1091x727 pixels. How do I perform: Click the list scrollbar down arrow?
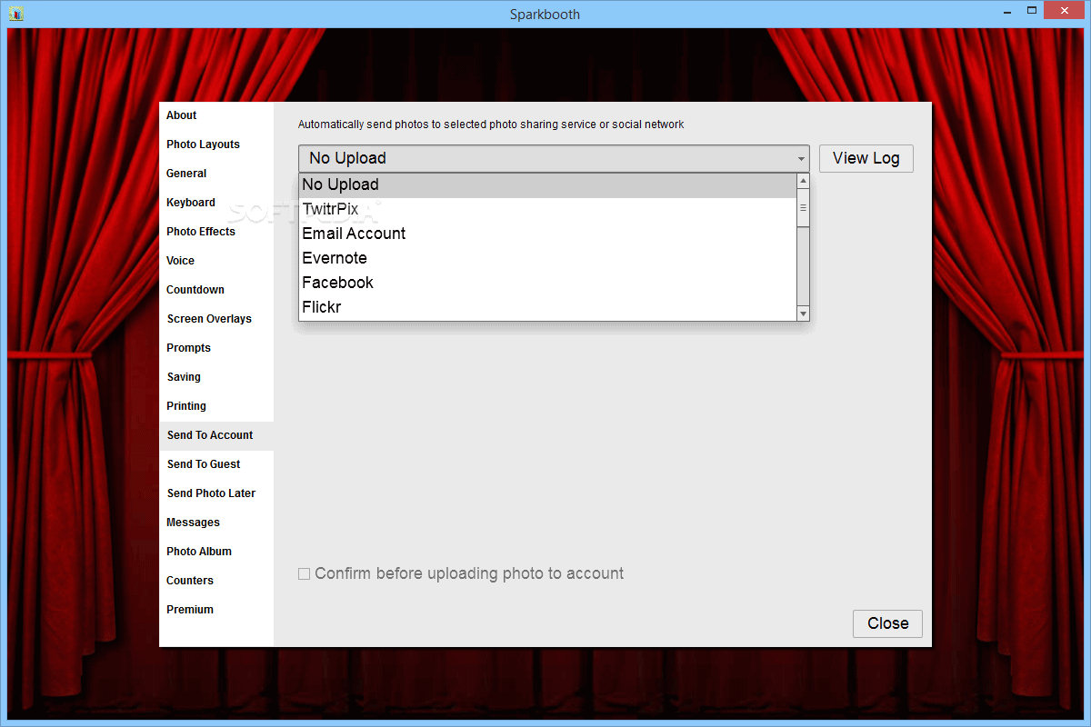click(x=803, y=314)
